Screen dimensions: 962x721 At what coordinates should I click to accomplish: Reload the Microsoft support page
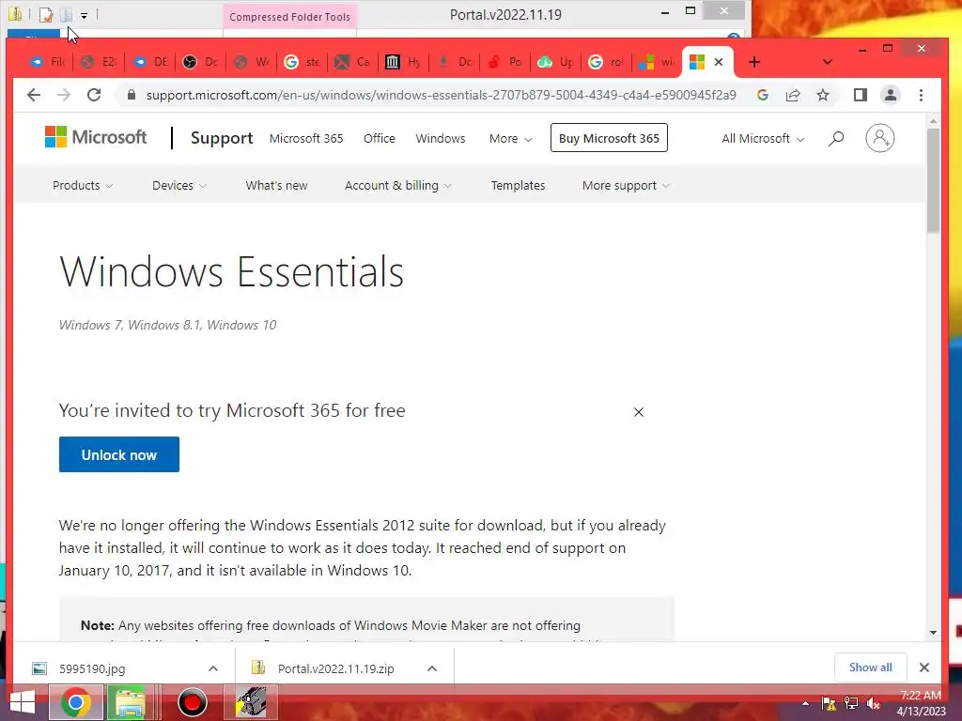(x=93, y=95)
